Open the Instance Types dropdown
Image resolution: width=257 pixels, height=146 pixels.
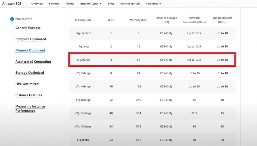click(x=91, y=4)
